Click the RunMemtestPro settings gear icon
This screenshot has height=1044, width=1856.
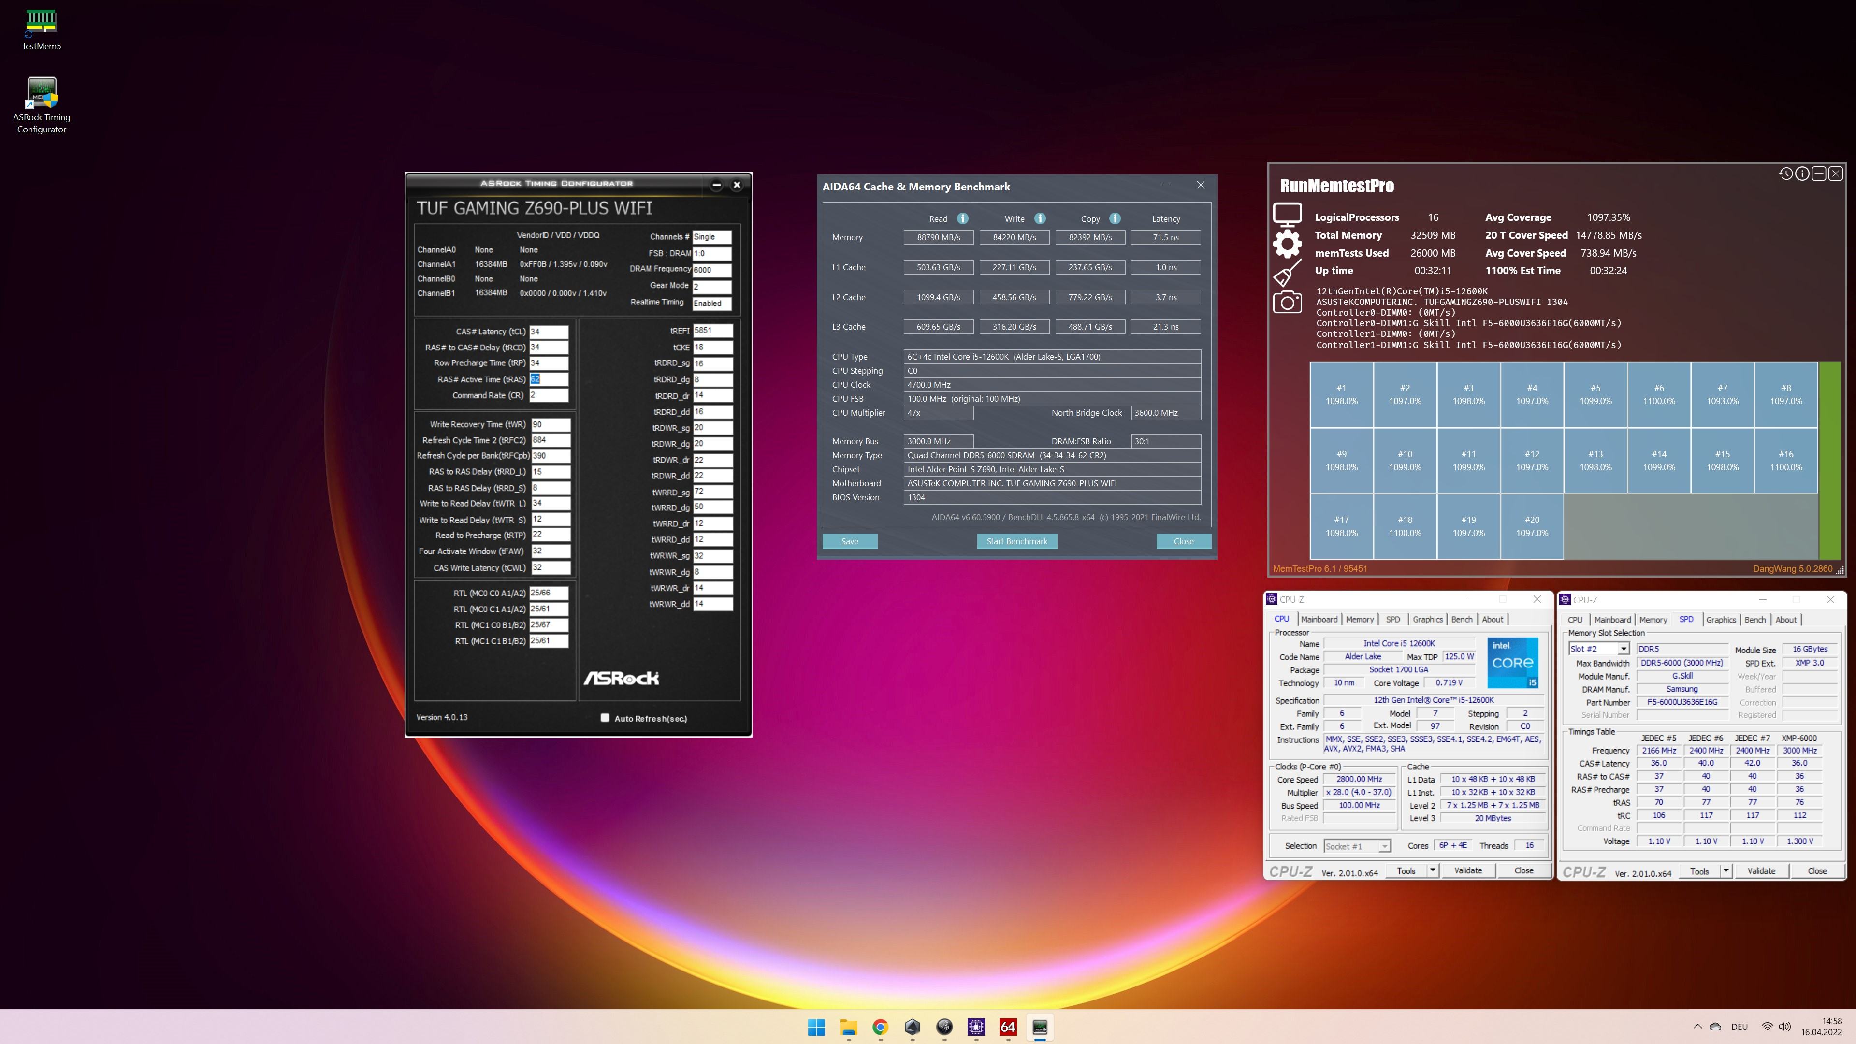tap(1287, 244)
